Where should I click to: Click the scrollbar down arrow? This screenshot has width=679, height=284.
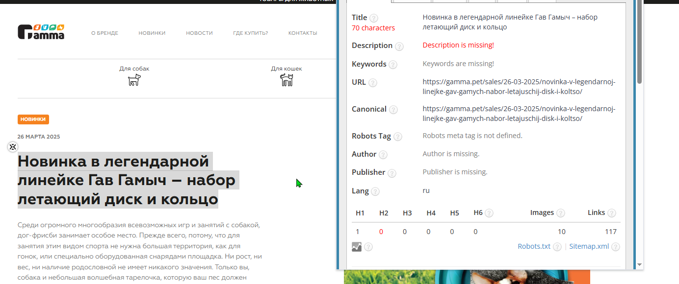[639, 265]
